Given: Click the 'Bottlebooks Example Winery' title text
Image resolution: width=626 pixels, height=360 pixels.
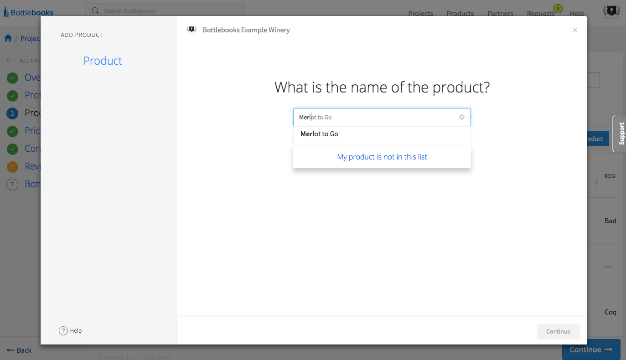Looking at the screenshot, I should click(x=246, y=30).
